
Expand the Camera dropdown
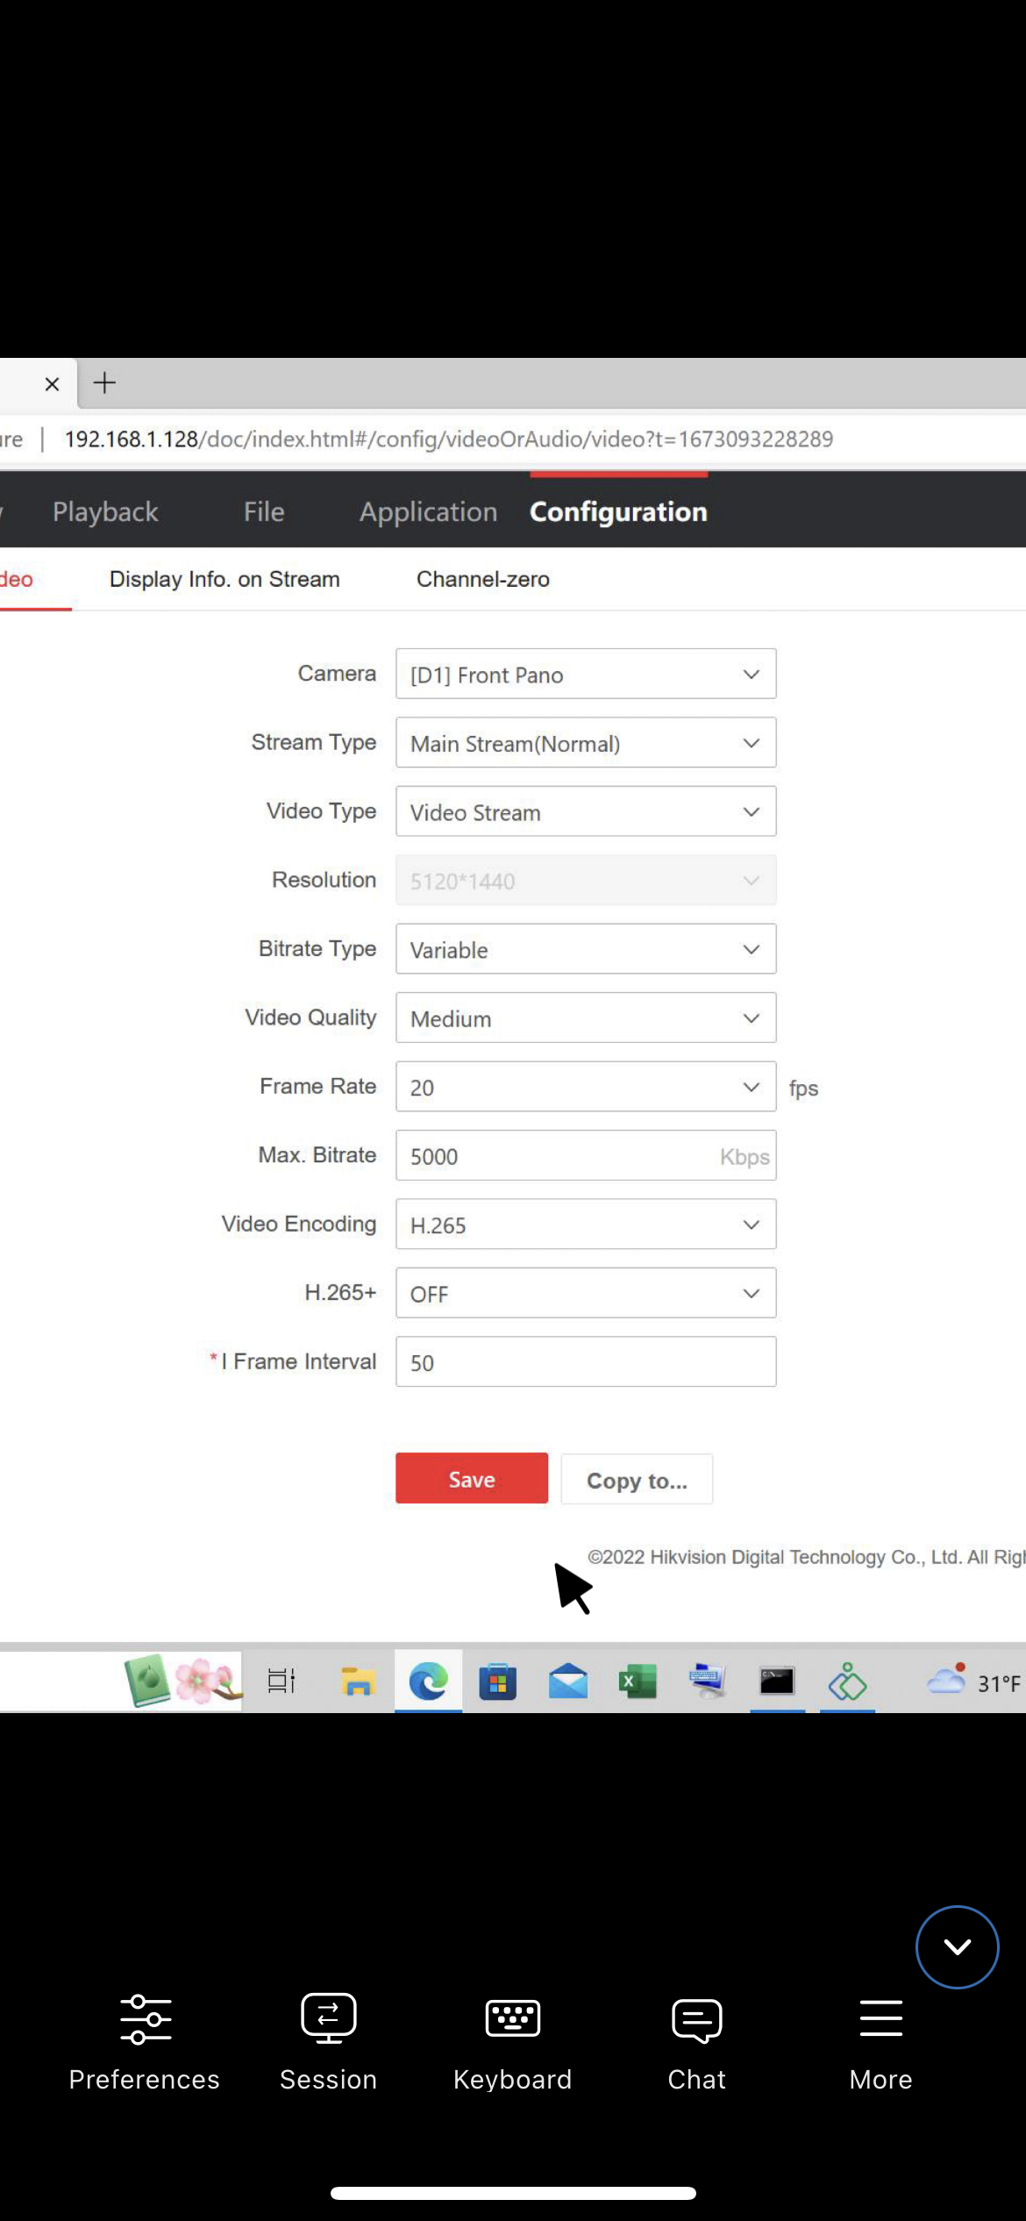click(x=586, y=674)
